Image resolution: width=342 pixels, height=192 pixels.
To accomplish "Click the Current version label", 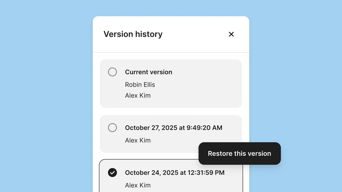I will 148,72.
